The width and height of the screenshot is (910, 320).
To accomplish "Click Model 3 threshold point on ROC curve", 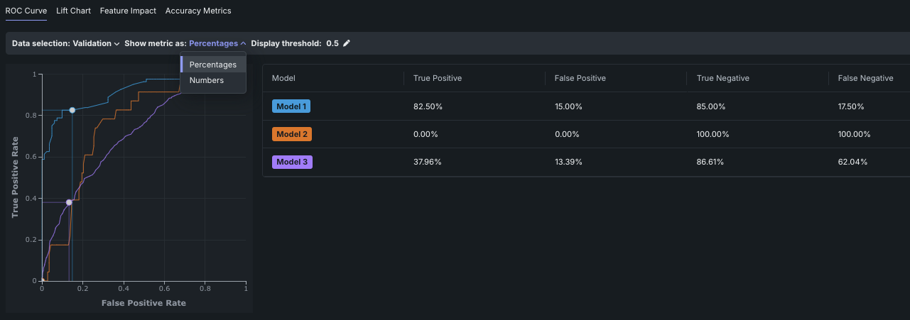I will (69, 202).
